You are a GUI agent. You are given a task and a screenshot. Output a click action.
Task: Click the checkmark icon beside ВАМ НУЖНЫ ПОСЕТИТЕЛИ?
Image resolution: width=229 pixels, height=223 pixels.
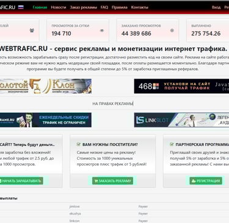(78, 144)
